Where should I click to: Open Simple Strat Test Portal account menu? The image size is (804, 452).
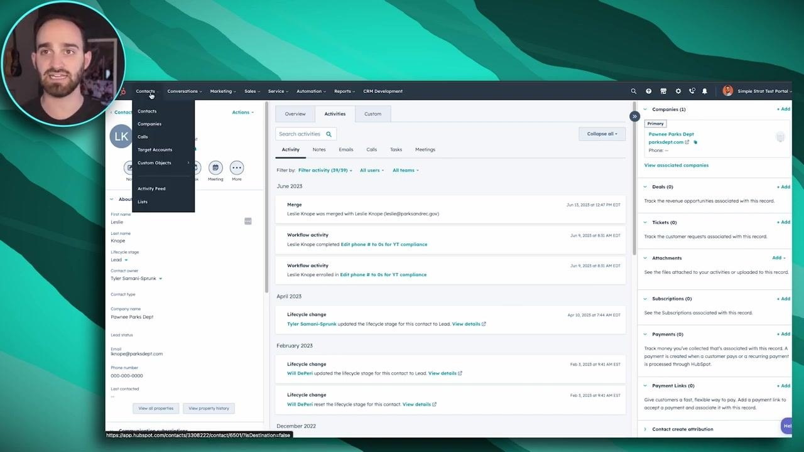click(x=764, y=91)
